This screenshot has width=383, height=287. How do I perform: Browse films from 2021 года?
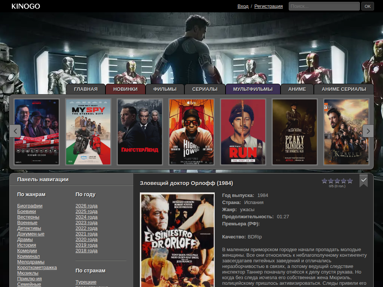[86, 234]
